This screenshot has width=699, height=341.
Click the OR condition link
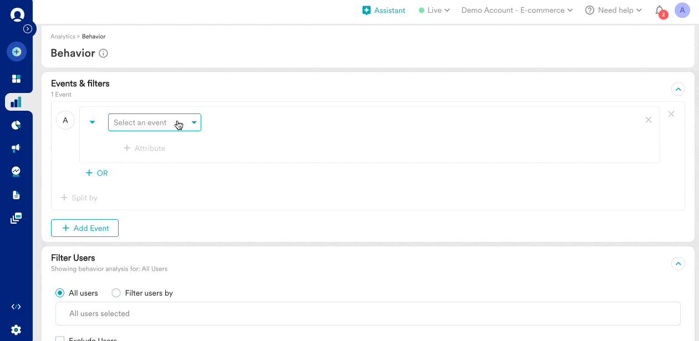point(97,173)
